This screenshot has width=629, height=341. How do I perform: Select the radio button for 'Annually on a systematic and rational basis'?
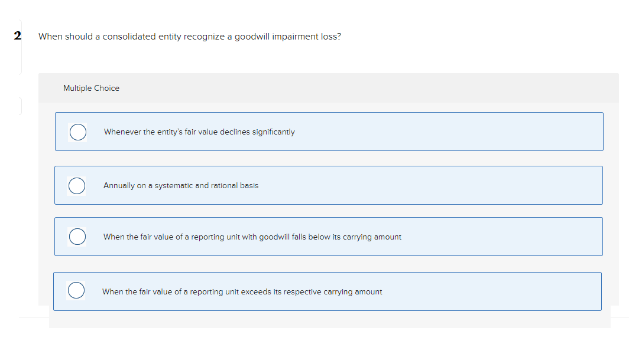coord(77,185)
